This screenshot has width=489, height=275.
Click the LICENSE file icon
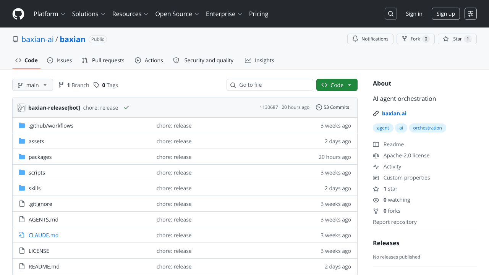tap(22, 251)
